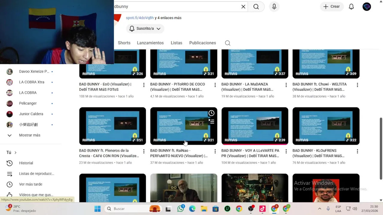383x215 pixels.
Task: Open more options for EoO video
Action: click(144, 85)
